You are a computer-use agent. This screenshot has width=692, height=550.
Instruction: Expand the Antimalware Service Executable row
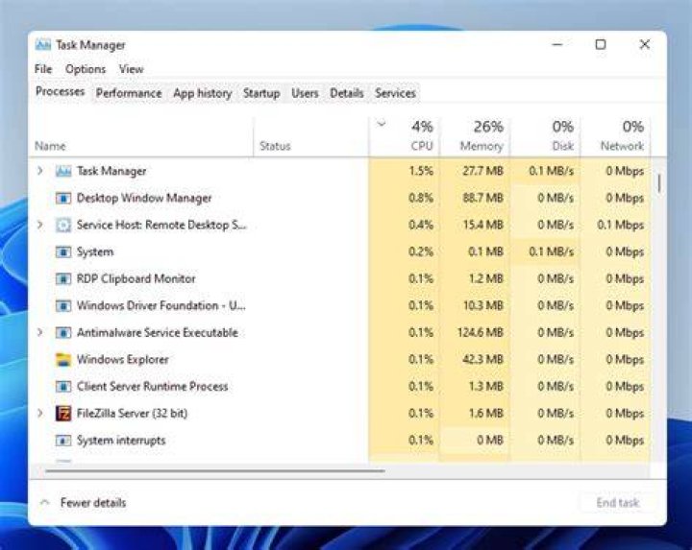click(x=40, y=332)
